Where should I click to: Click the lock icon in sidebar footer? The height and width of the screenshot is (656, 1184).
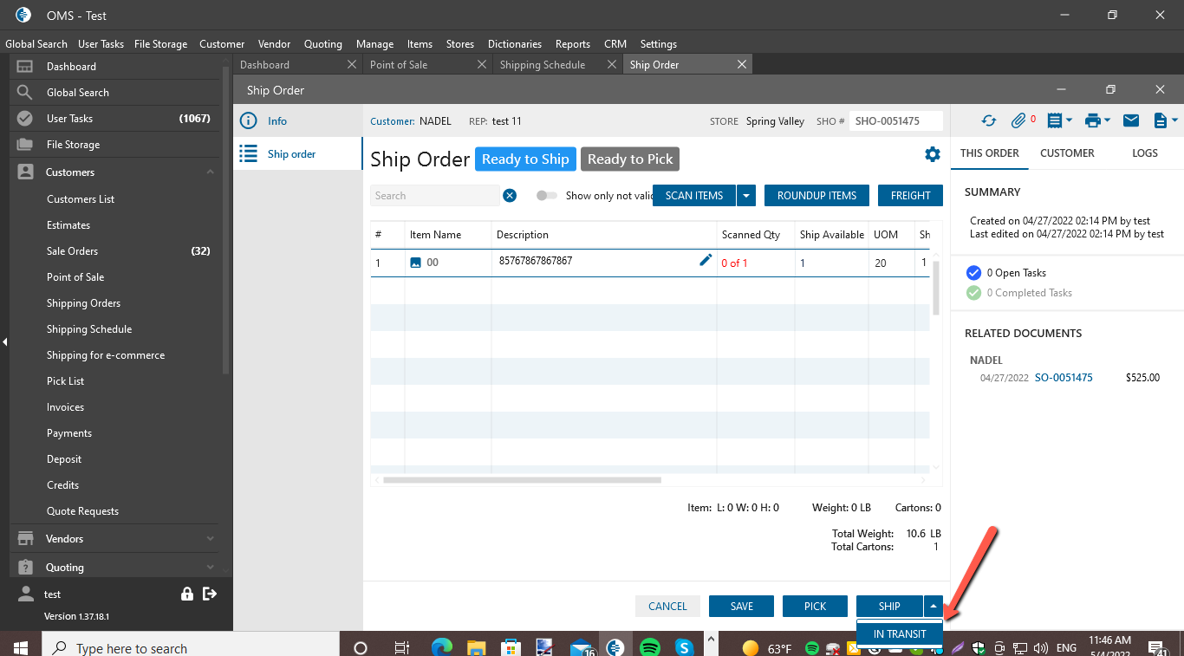[x=187, y=594]
